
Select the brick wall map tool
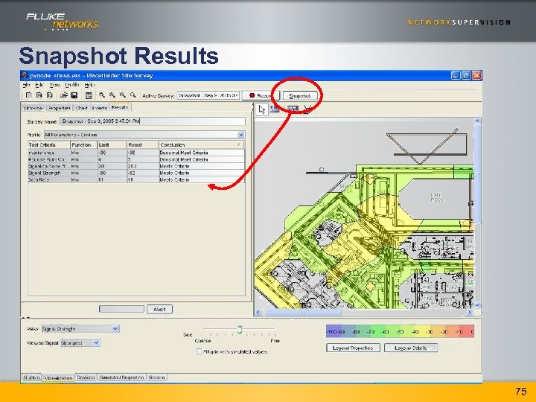pos(293,109)
